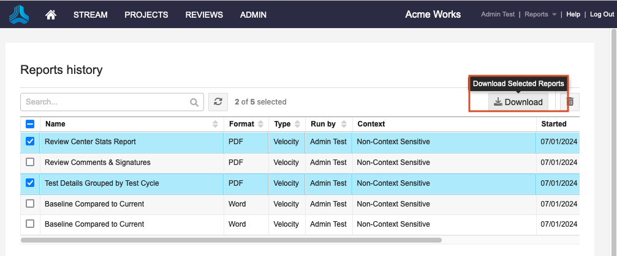Uncheck Review Center Stats Report checkbox
Viewport: 617px width, 256px height.
30,142
